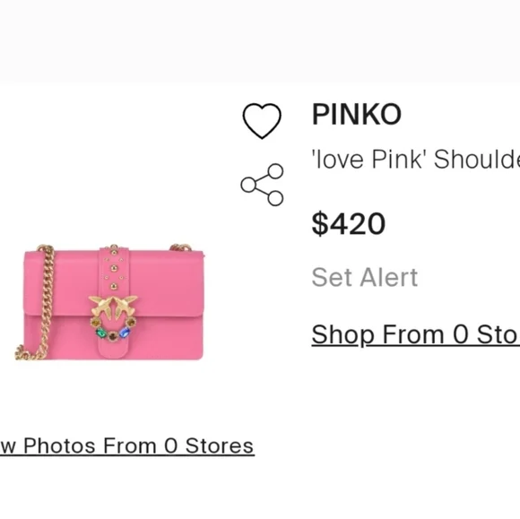Click the word 'Shop' in the stores link
This screenshot has width=520, height=519.
(x=342, y=335)
